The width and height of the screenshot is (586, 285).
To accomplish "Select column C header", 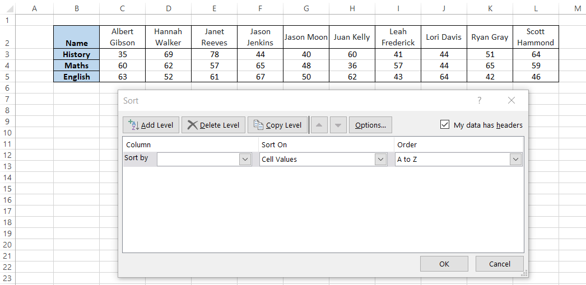I will tap(122, 8).
